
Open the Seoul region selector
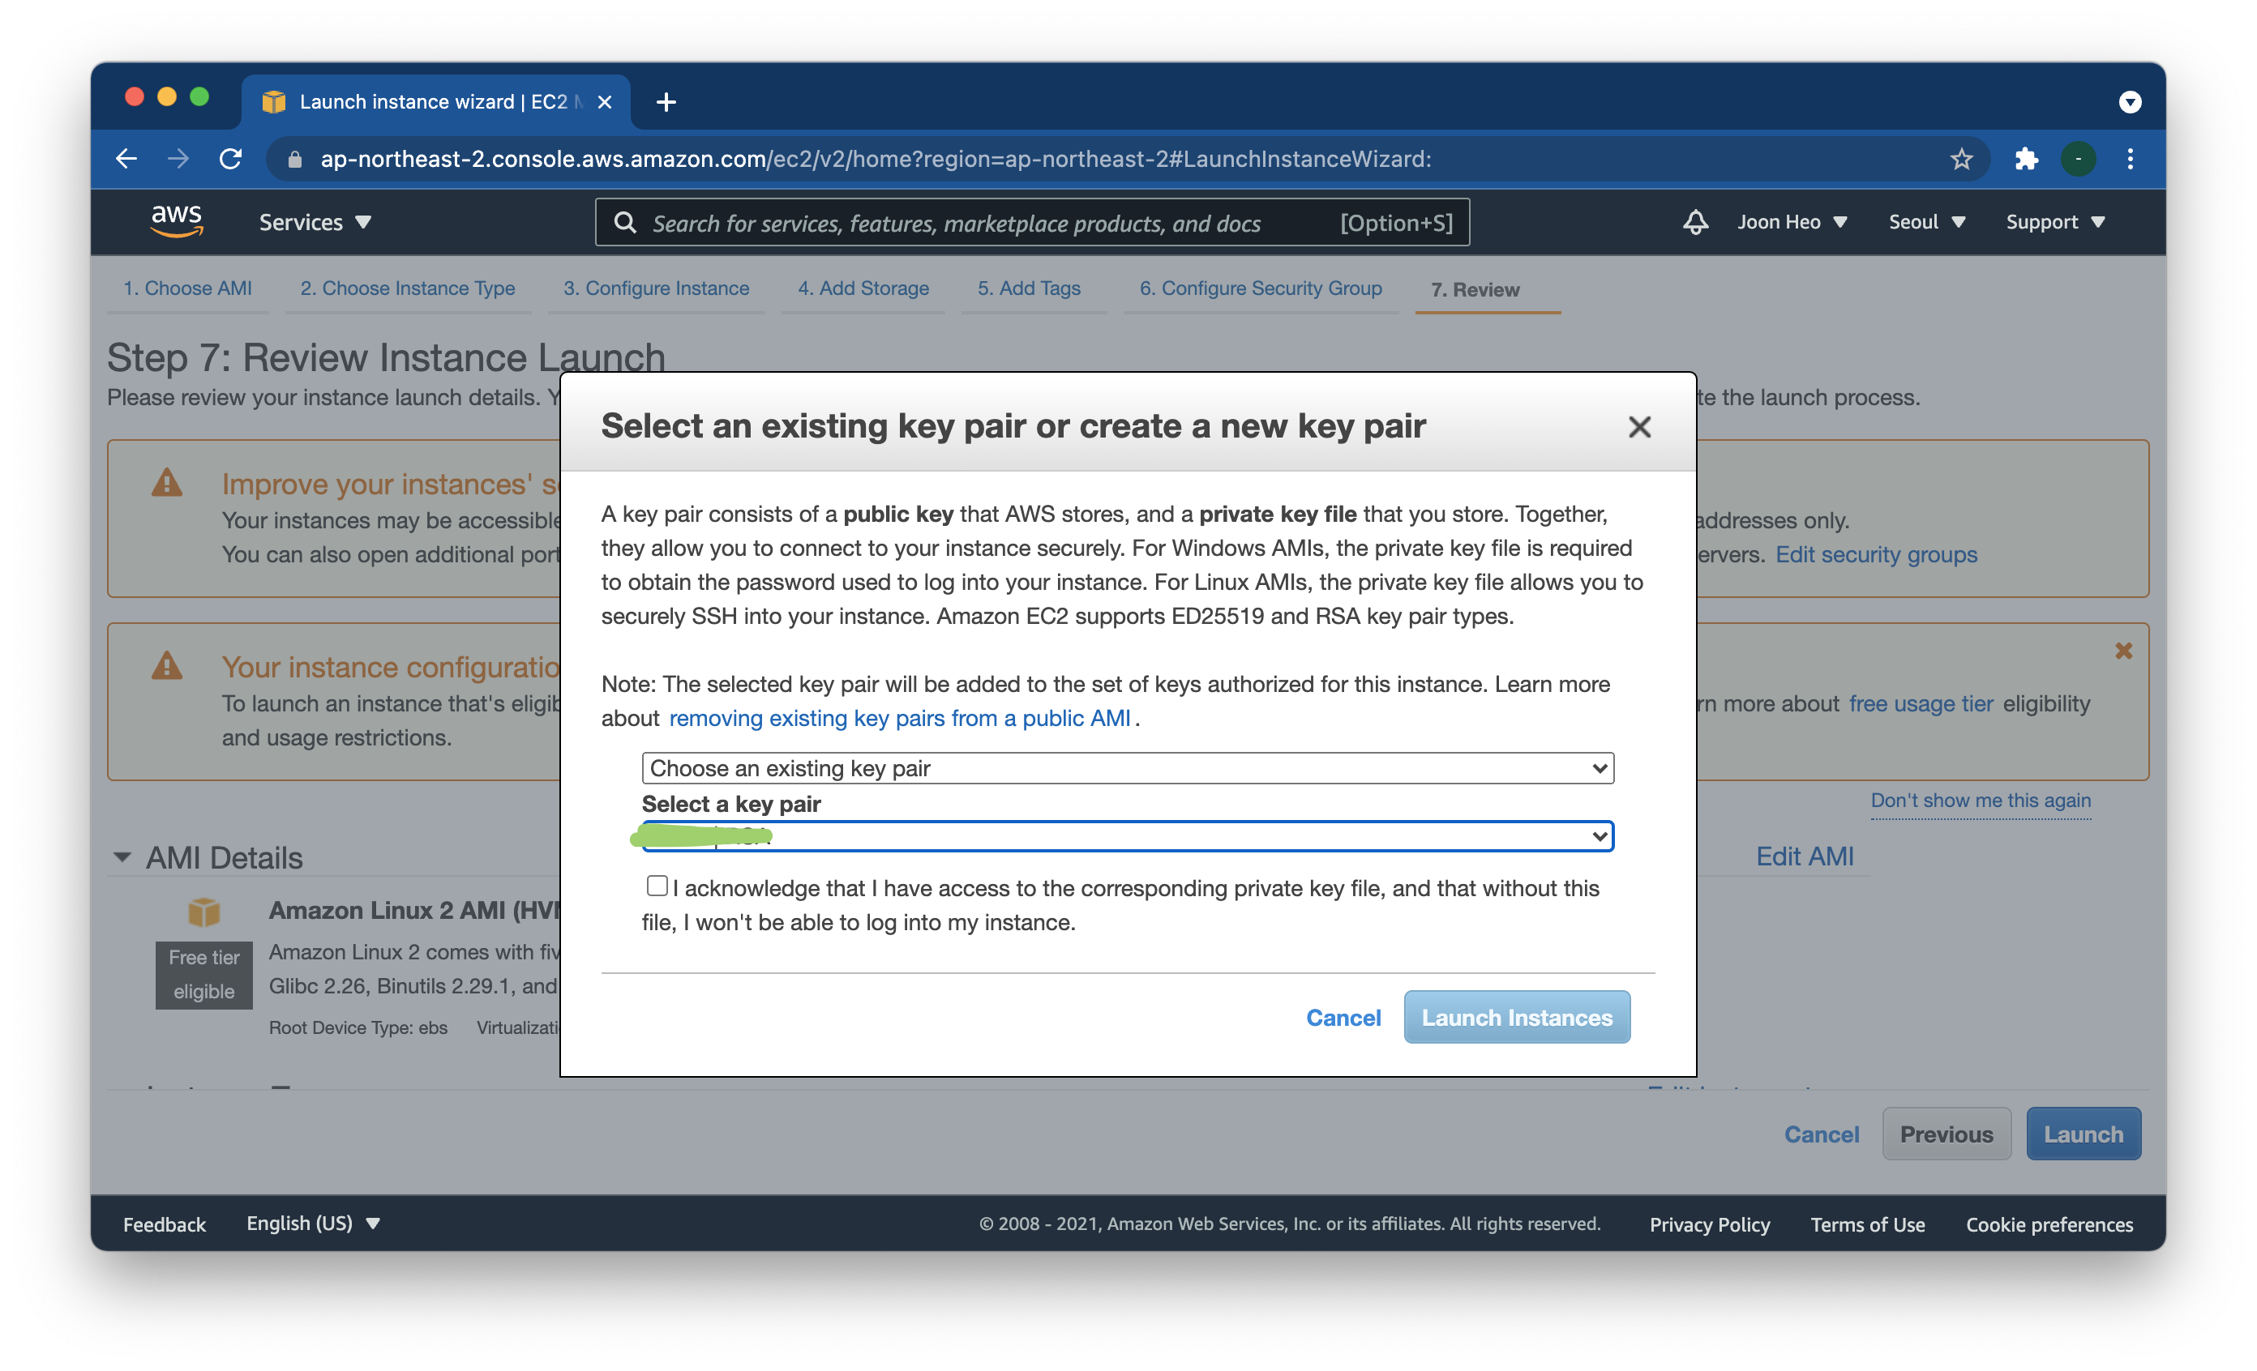[1926, 222]
